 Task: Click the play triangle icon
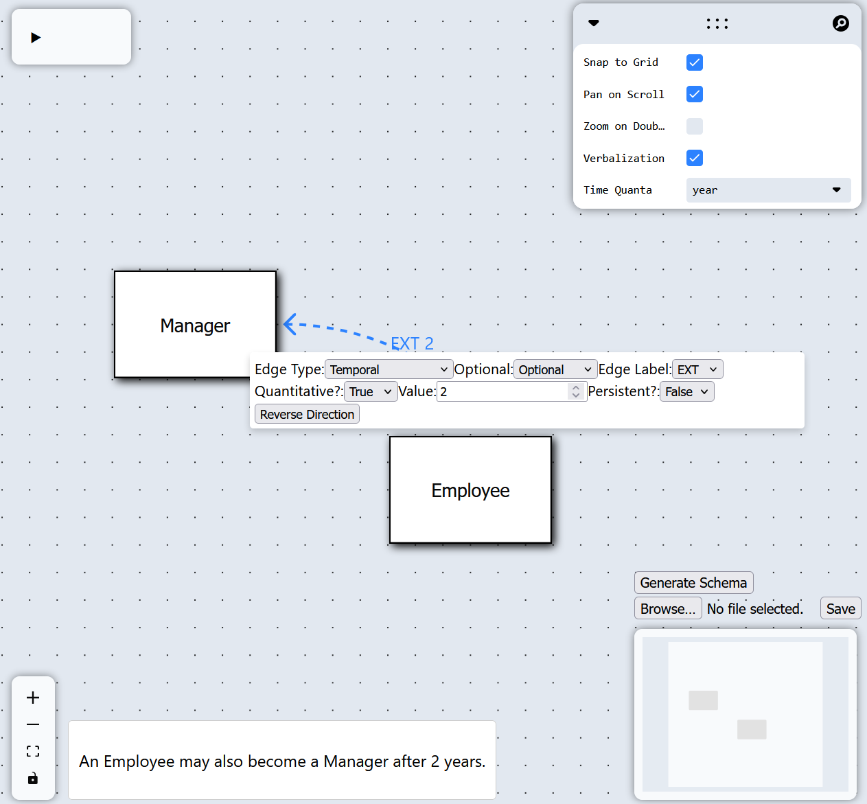[36, 38]
